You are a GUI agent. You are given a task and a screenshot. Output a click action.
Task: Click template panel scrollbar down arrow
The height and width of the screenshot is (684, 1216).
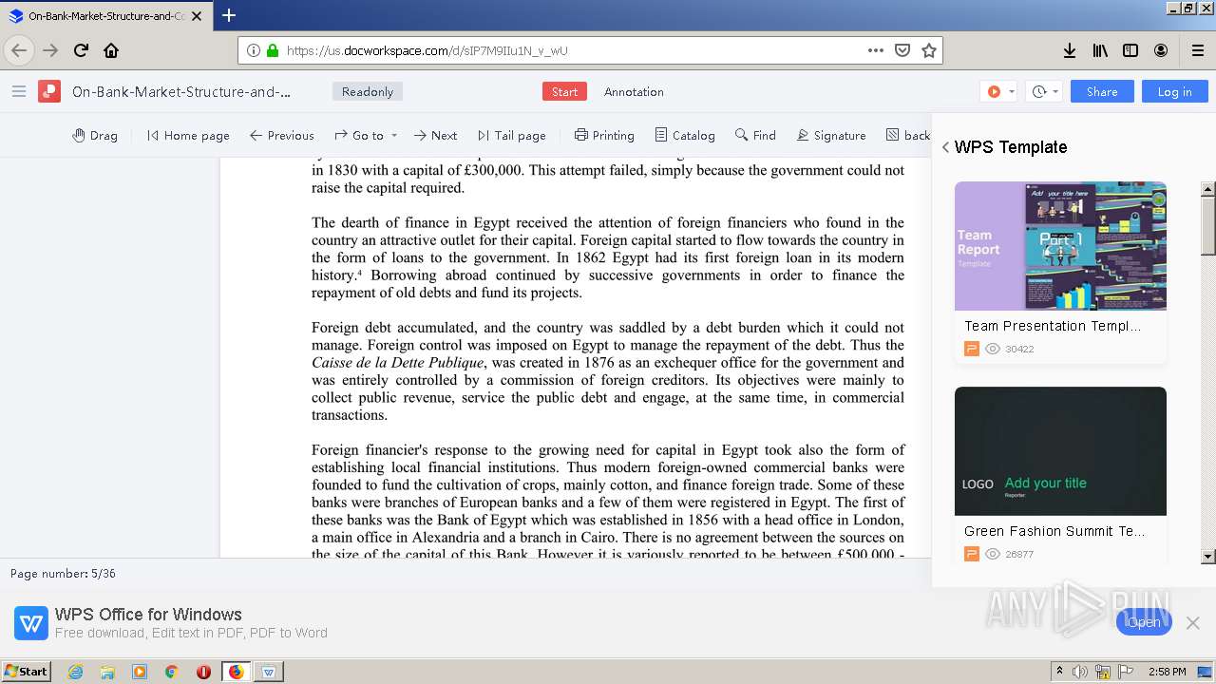tap(1208, 557)
